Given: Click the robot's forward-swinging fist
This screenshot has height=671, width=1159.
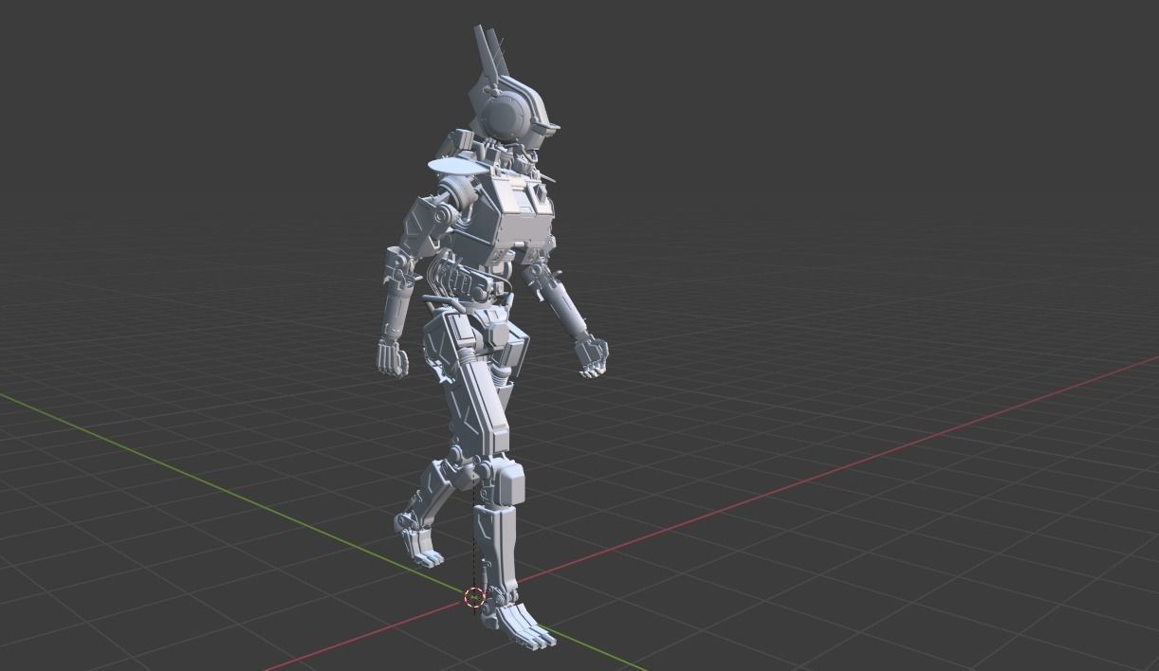Looking at the screenshot, I should (x=593, y=356).
